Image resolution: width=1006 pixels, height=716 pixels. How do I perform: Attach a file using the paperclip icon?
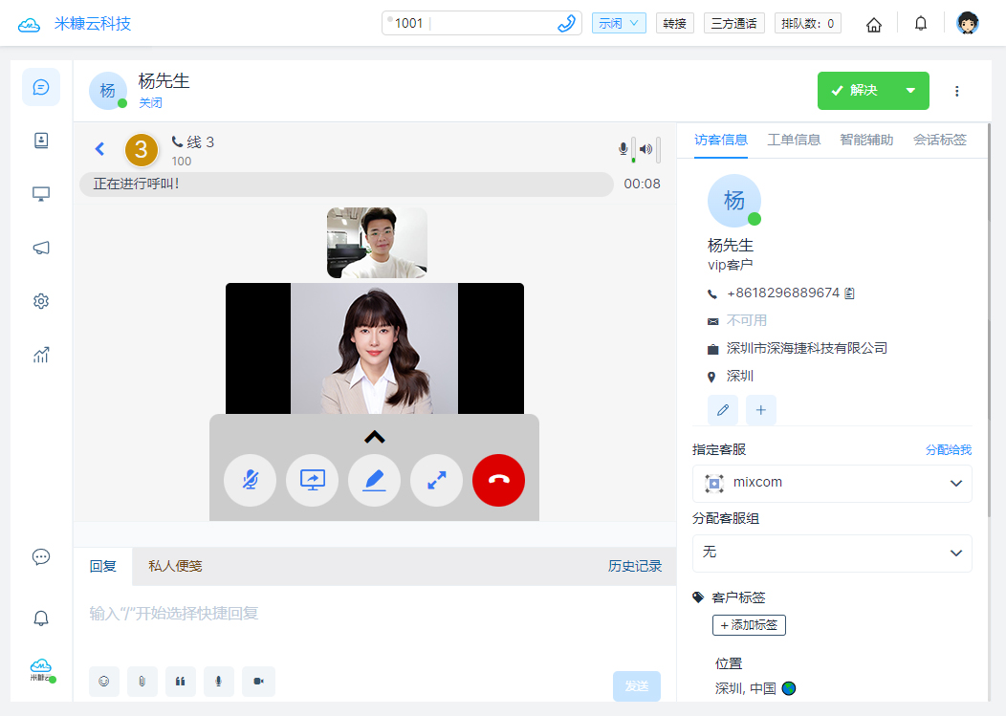142,682
